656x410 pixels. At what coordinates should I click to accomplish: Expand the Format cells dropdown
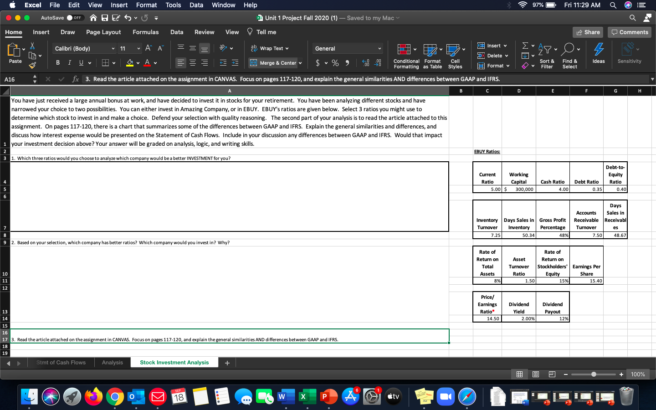[508, 66]
